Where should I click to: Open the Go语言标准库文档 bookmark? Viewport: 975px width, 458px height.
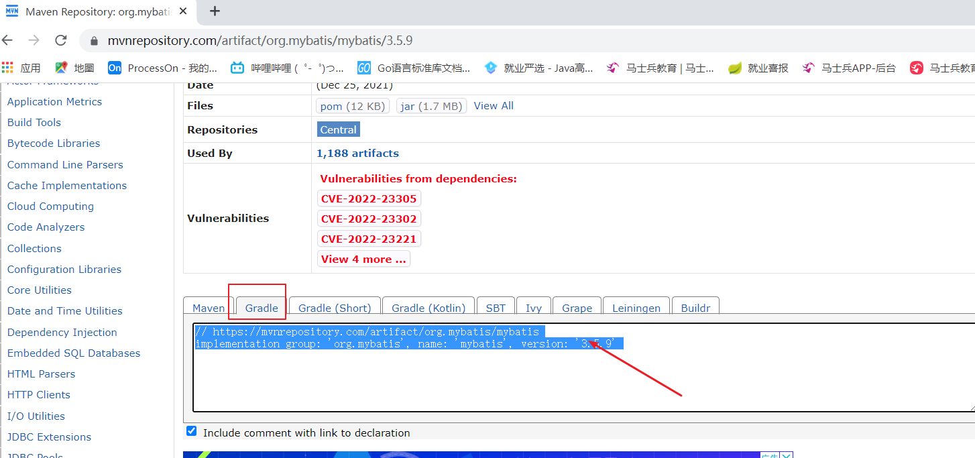414,68
